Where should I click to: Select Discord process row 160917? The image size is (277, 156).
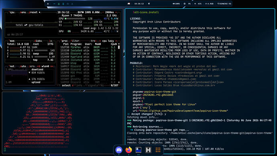[88, 66]
